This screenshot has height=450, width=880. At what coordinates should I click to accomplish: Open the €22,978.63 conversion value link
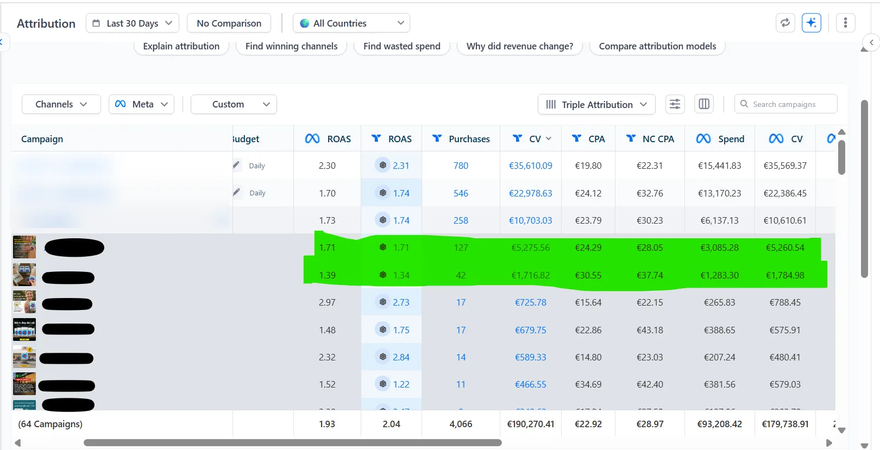pos(531,193)
